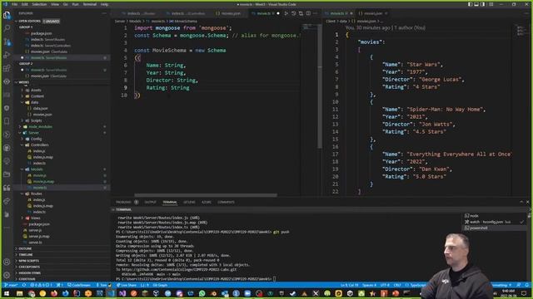This screenshot has height=299, width=533.
Task: Open the File menu
Action: pyautogui.click(x=15, y=4)
